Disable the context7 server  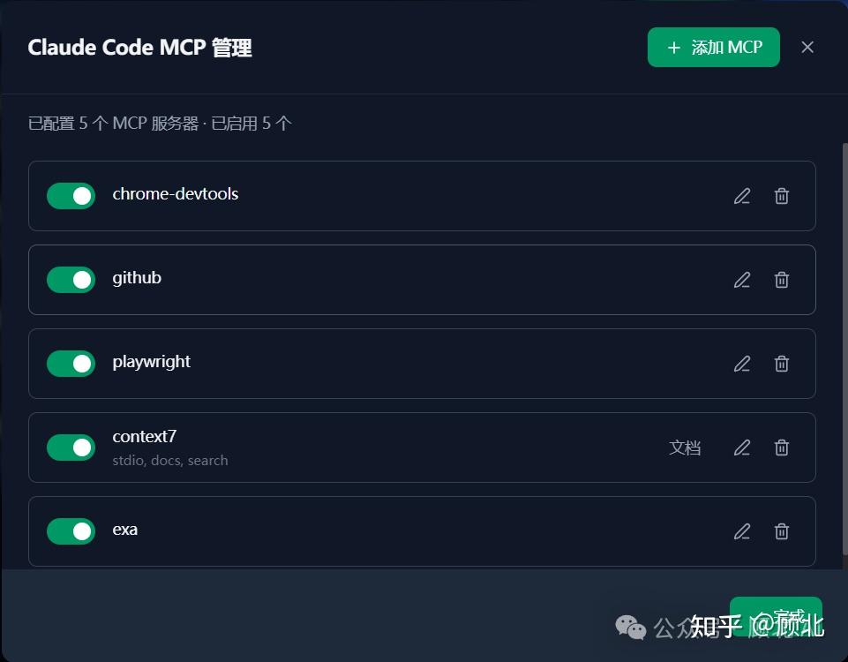(71, 448)
